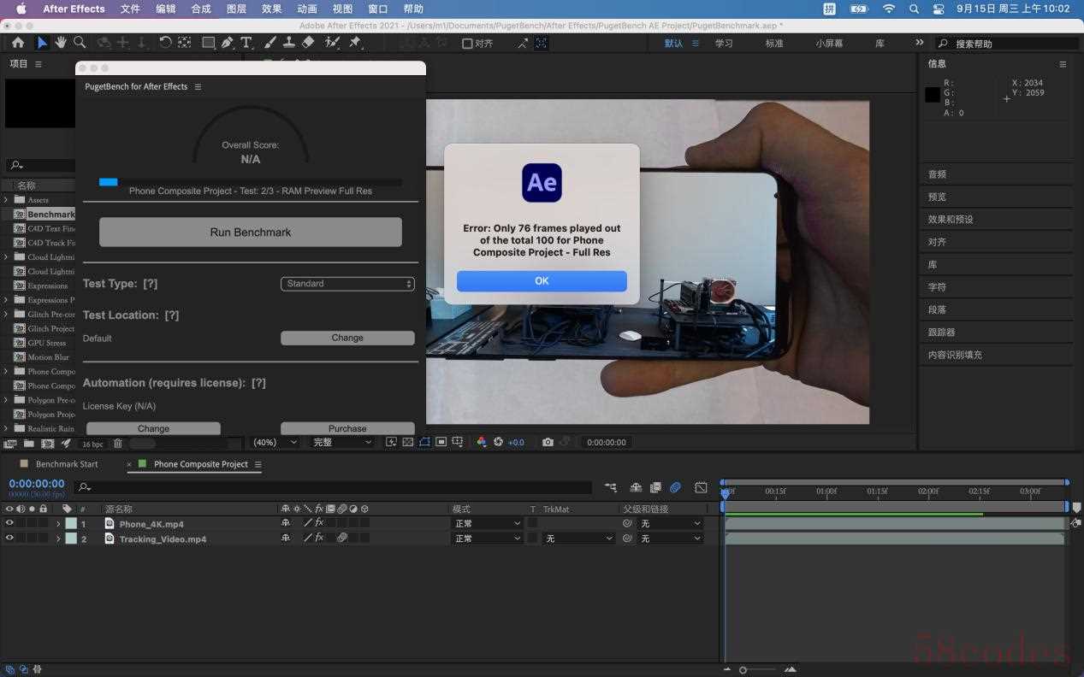Take snapshot with camera icon

[548, 442]
